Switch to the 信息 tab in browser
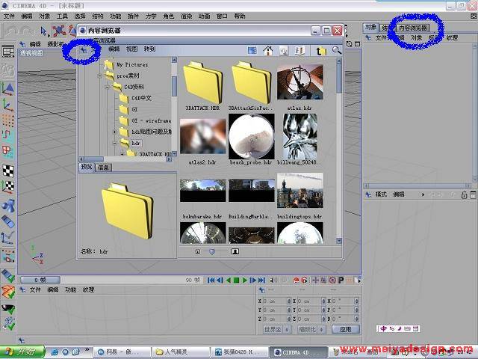Image resolution: width=478 pixels, height=359 pixels. [x=104, y=168]
